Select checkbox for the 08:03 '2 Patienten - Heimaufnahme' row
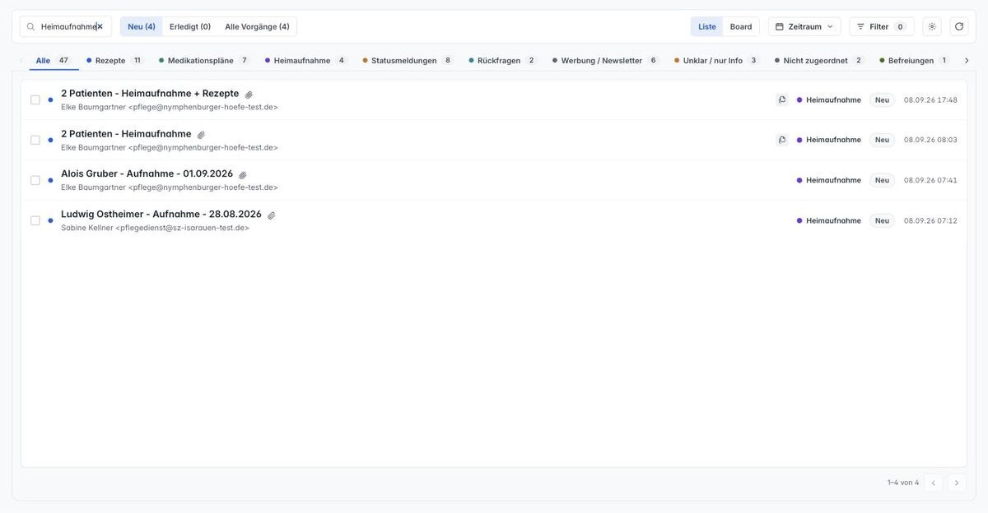Screen dimensions: 988x513 (x=35, y=140)
